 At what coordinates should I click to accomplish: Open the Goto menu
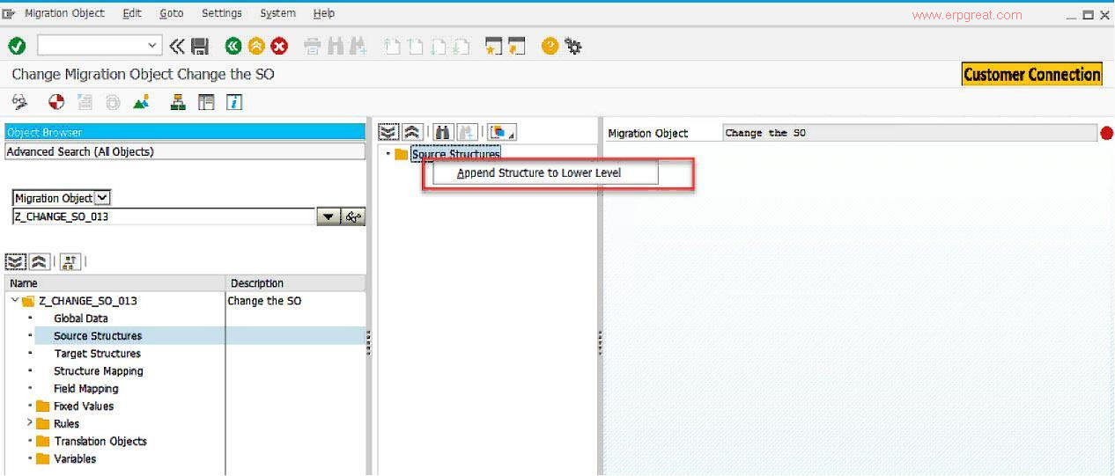172,13
